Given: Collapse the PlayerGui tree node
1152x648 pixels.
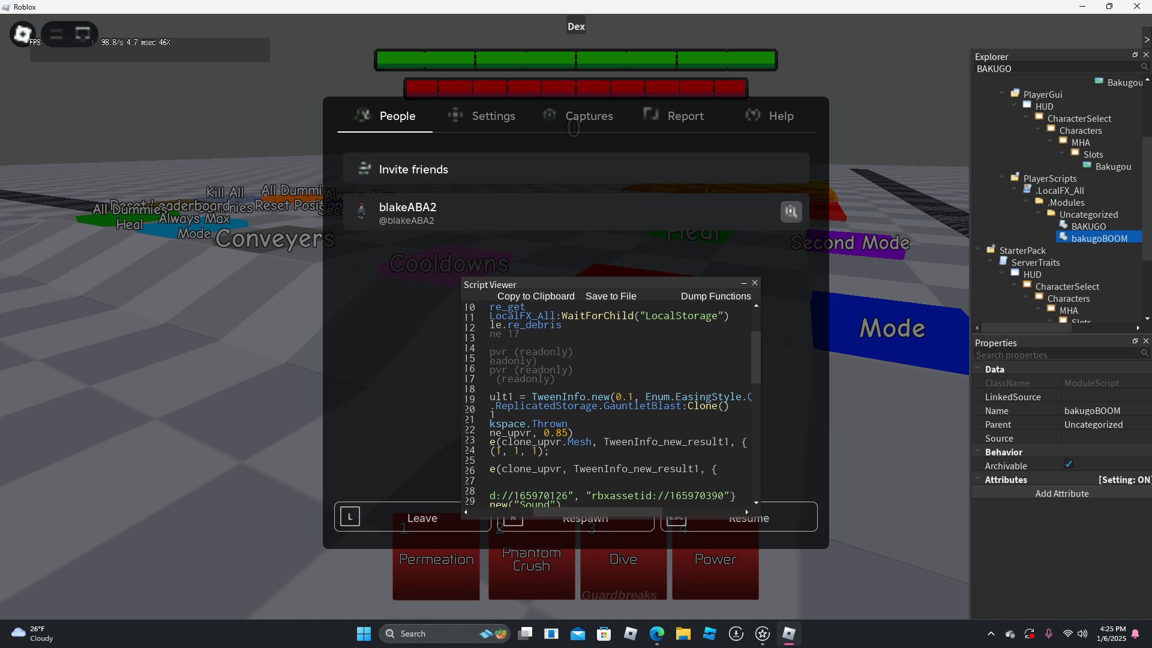Looking at the screenshot, I should click(1002, 94).
